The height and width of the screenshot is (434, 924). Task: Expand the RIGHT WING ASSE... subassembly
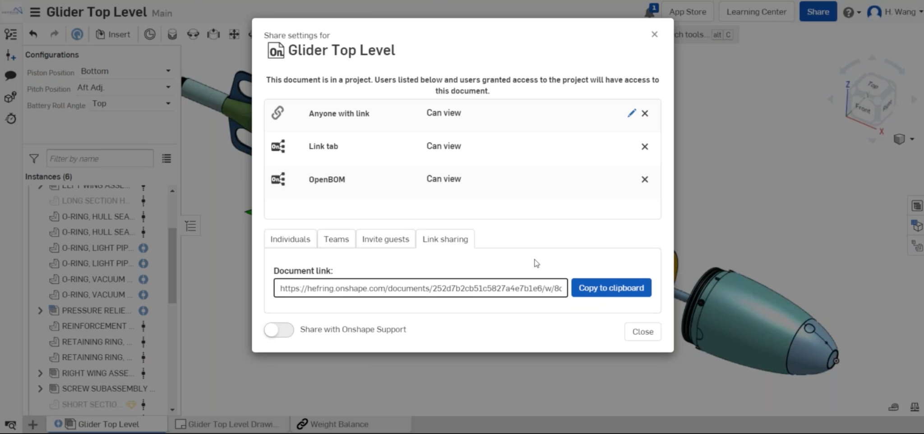click(40, 373)
